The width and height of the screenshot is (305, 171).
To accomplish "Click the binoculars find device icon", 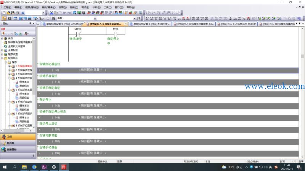I will (x=53, y=18).
